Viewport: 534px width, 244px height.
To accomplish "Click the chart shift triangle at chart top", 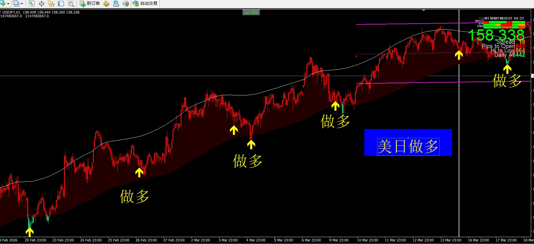I will tap(424, 10).
